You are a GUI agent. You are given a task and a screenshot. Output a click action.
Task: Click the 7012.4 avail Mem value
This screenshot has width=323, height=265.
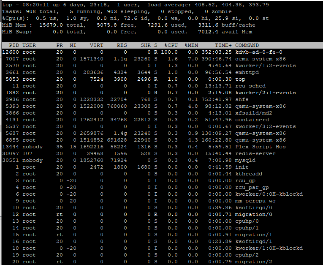(x=208, y=32)
